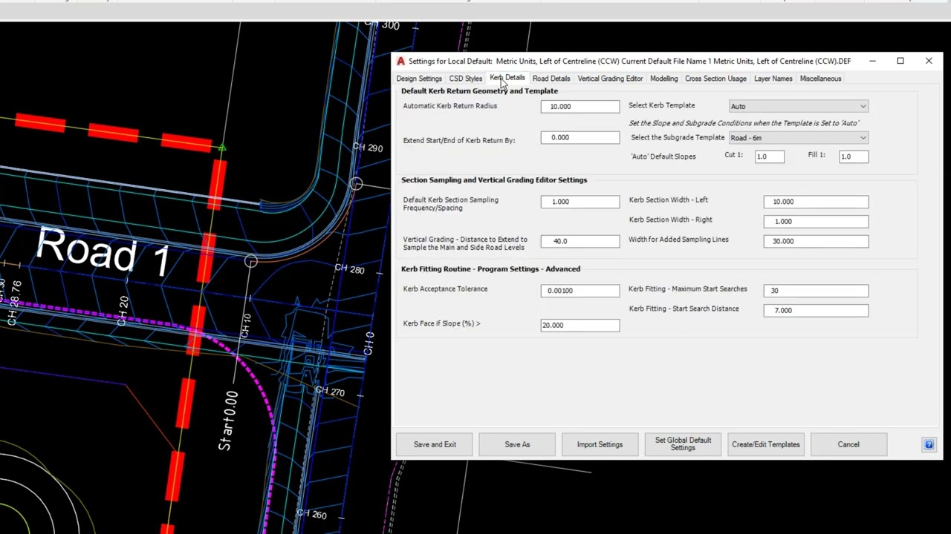Click the Kerb Fitting Routine - Program Settings - Advanced heading
The height and width of the screenshot is (534, 951).
tap(490, 269)
